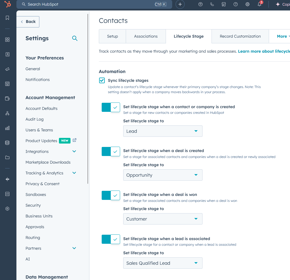Switch to the Associations tab
This screenshot has width=290, height=280.
point(146,36)
